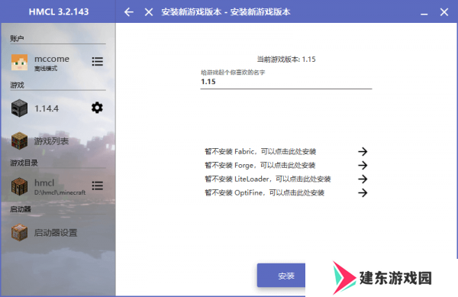Select the hmcl game directory entry
Screen dimensions: 458x297
pos(44,182)
